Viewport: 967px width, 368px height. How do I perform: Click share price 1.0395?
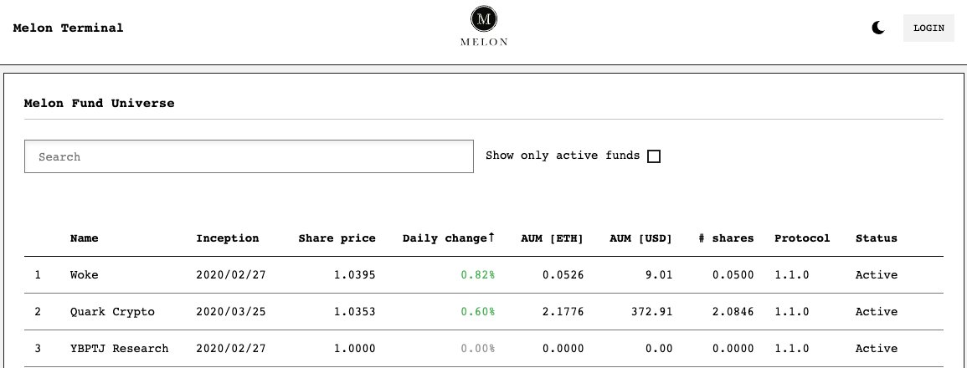click(355, 275)
